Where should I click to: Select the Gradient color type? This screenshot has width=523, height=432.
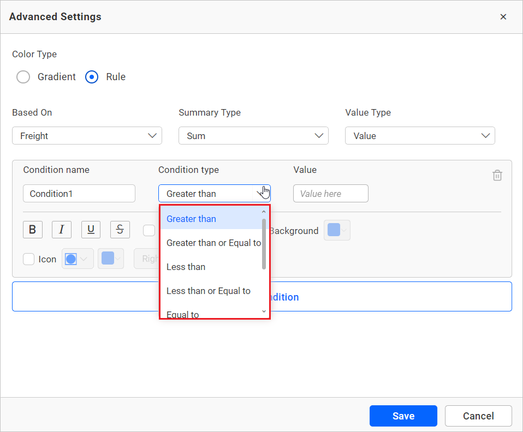pos(23,77)
